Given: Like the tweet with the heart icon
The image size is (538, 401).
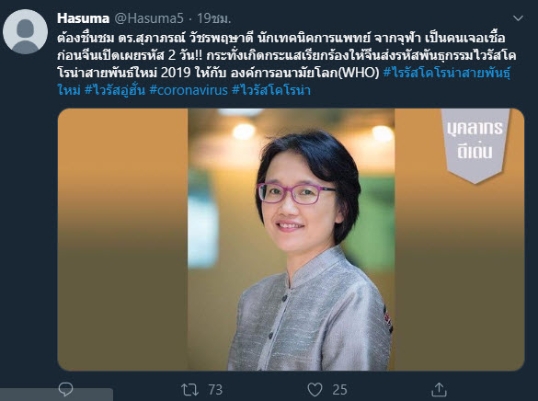Looking at the screenshot, I should click(x=315, y=390).
